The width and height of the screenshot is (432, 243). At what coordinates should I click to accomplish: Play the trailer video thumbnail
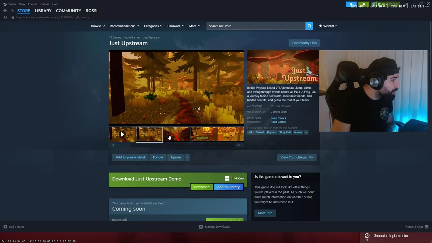tap(122, 134)
